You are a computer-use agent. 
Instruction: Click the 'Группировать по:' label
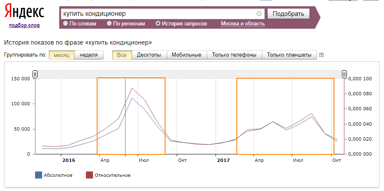(25, 55)
